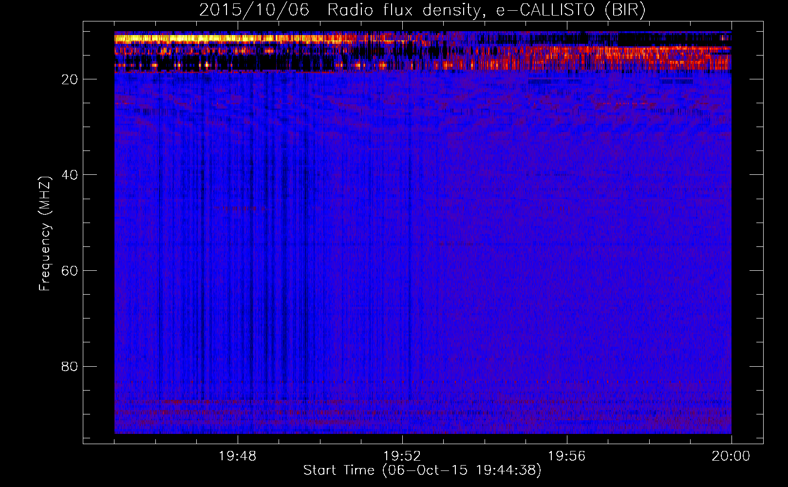Click the Start Time x-axis label
The image size is (788, 487).
tap(422, 470)
